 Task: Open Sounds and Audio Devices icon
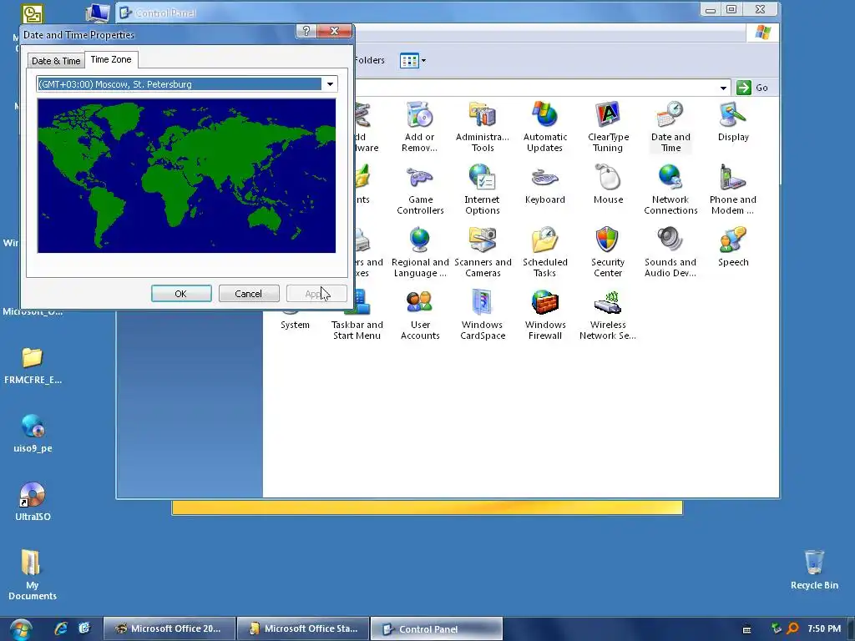click(x=670, y=252)
